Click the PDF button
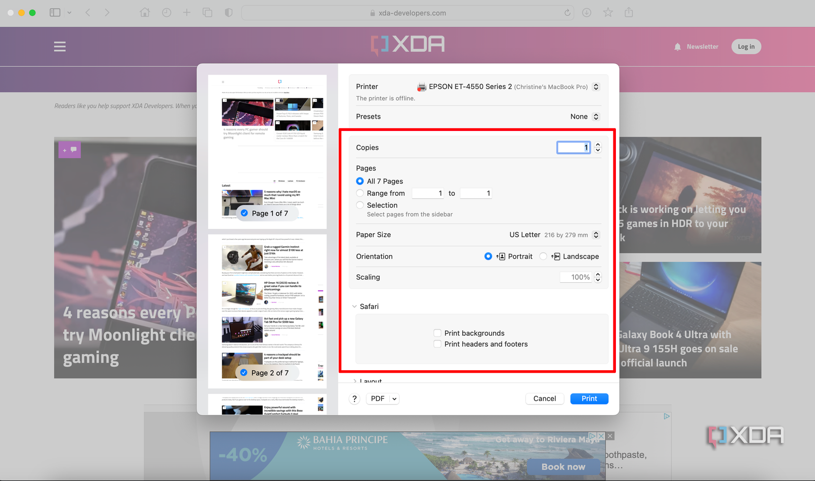 (x=378, y=399)
